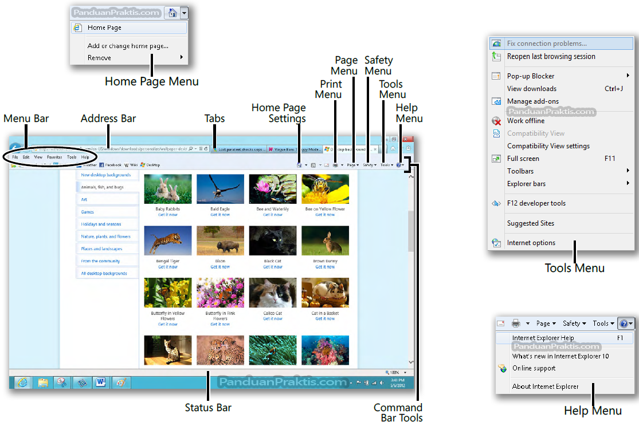Viewport: 639px width, 426px height.
Task: Open the Safety dropdown menu
Action: click(370, 164)
